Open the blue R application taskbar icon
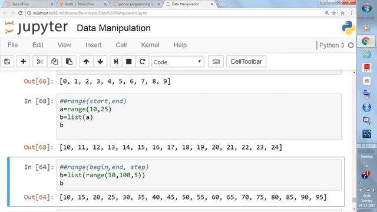This screenshot has width=377, height=212. (x=366, y=107)
